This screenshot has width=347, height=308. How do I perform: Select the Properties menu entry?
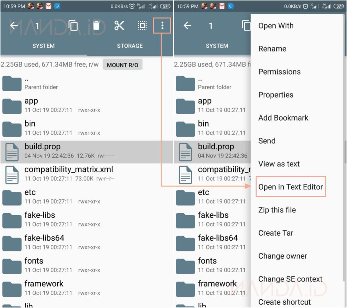pos(276,95)
